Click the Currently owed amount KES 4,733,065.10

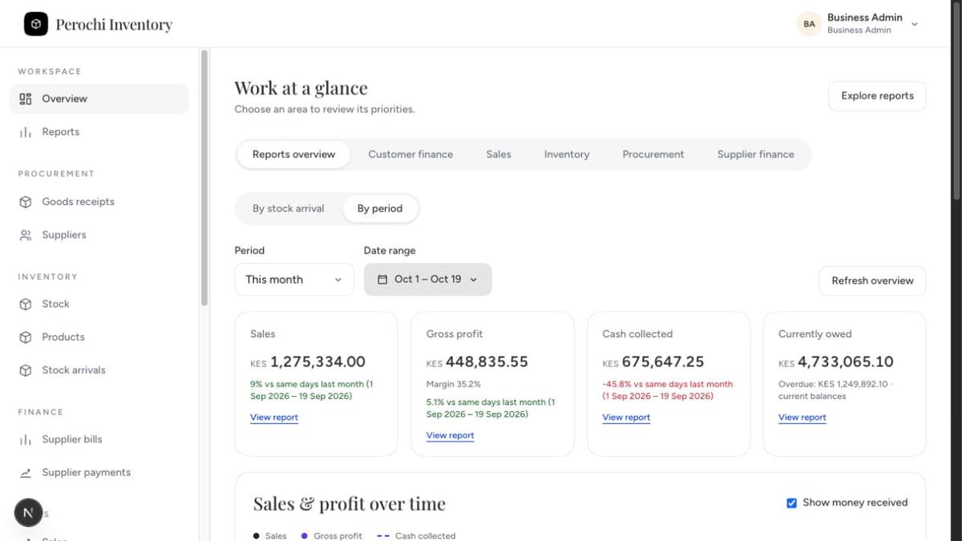(836, 362)
